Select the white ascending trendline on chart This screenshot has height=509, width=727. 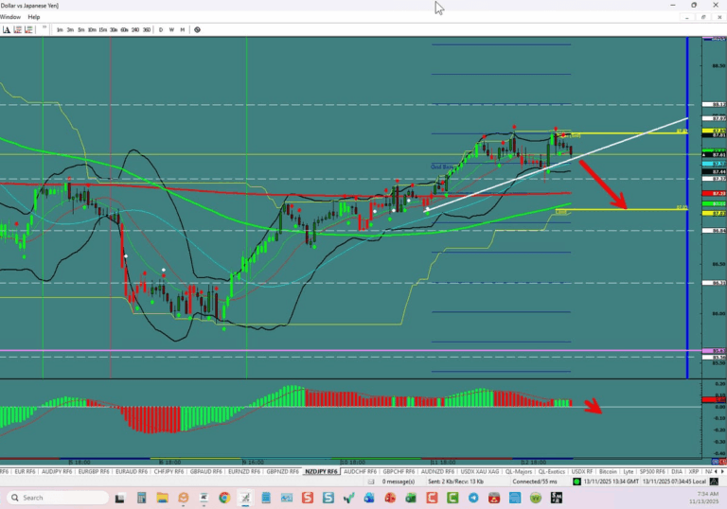click(x=557, y=165)
